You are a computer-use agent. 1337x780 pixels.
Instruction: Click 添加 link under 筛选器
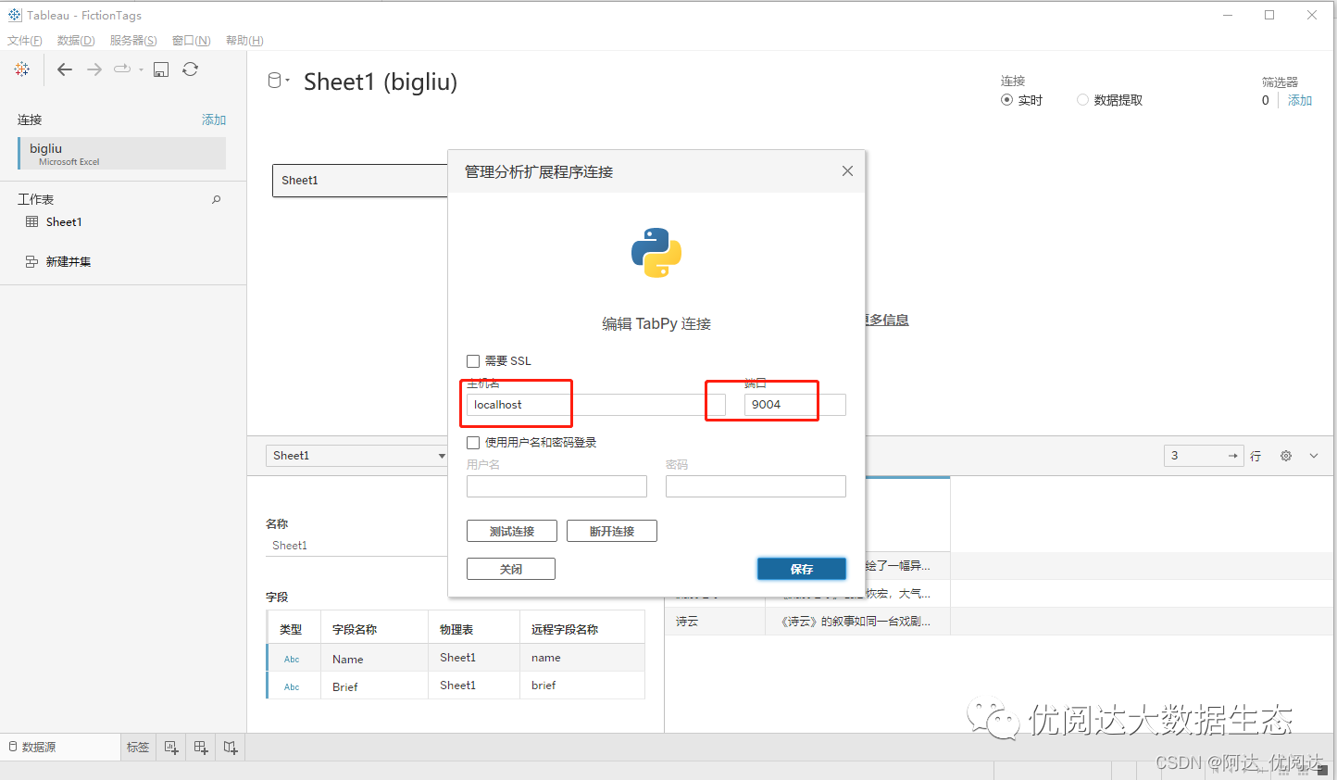1300,100
